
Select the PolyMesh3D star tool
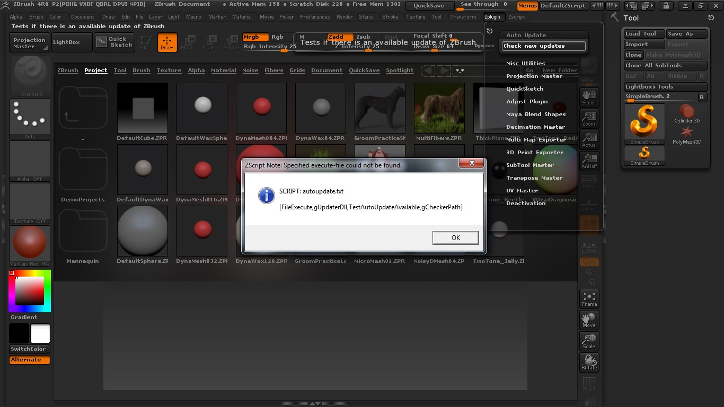point(687,135)
